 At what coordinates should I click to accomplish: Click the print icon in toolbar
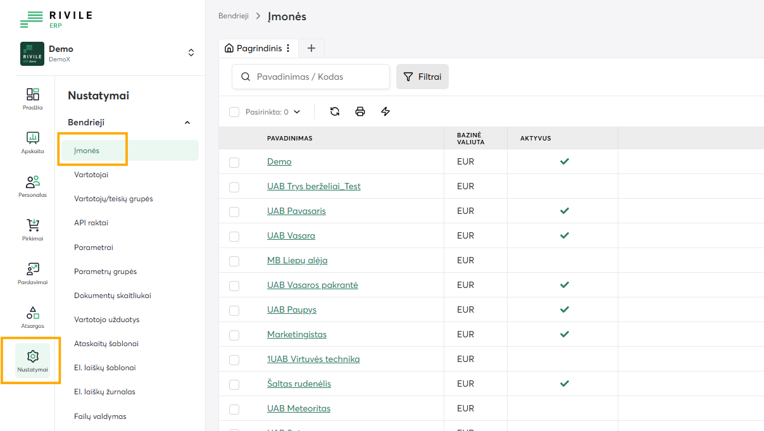pyautogui.click(x=360, y=111)
